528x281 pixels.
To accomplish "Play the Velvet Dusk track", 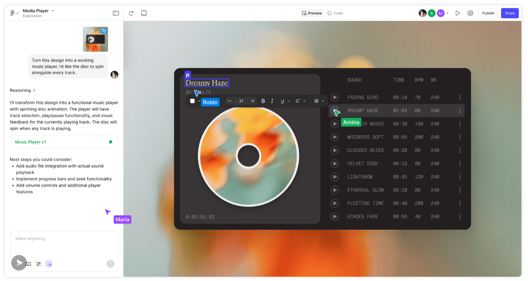I will [x=335, y=163].
